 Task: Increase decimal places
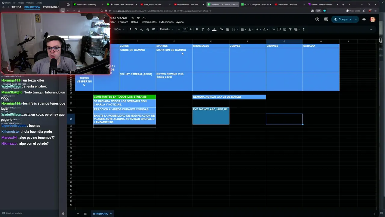(x=147, y=29)
